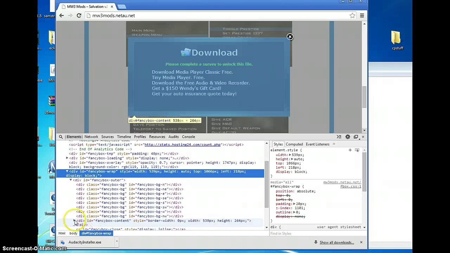Viewport: 450px width, 253px height.
Task: Close the fancybox download popup
Action: click(290, 37)
